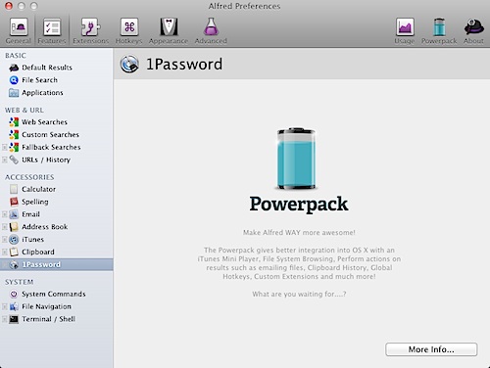Select File Search in sidebar
The height and width of the screenshot is (368, 490).
point(57,80)
